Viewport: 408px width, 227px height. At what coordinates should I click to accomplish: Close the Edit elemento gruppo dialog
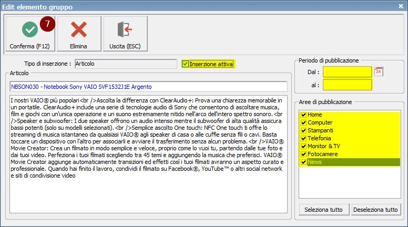coord(401,6)
